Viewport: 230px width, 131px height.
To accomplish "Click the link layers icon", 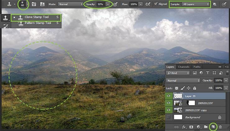I will (x=177, y=127).
